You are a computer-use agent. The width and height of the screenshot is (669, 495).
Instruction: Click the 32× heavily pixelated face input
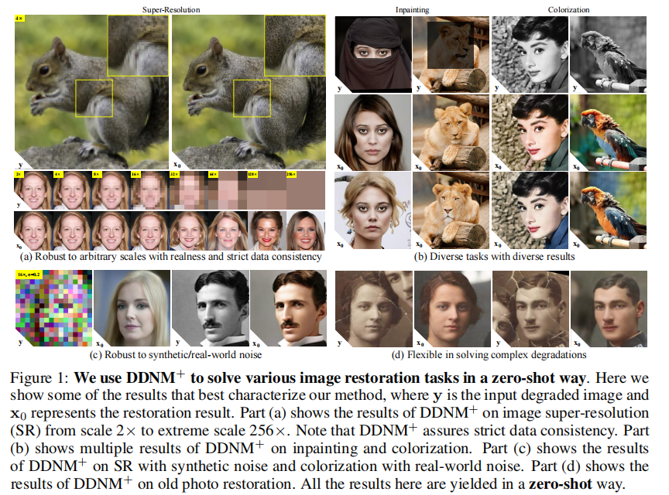click(x=189, y=190)
